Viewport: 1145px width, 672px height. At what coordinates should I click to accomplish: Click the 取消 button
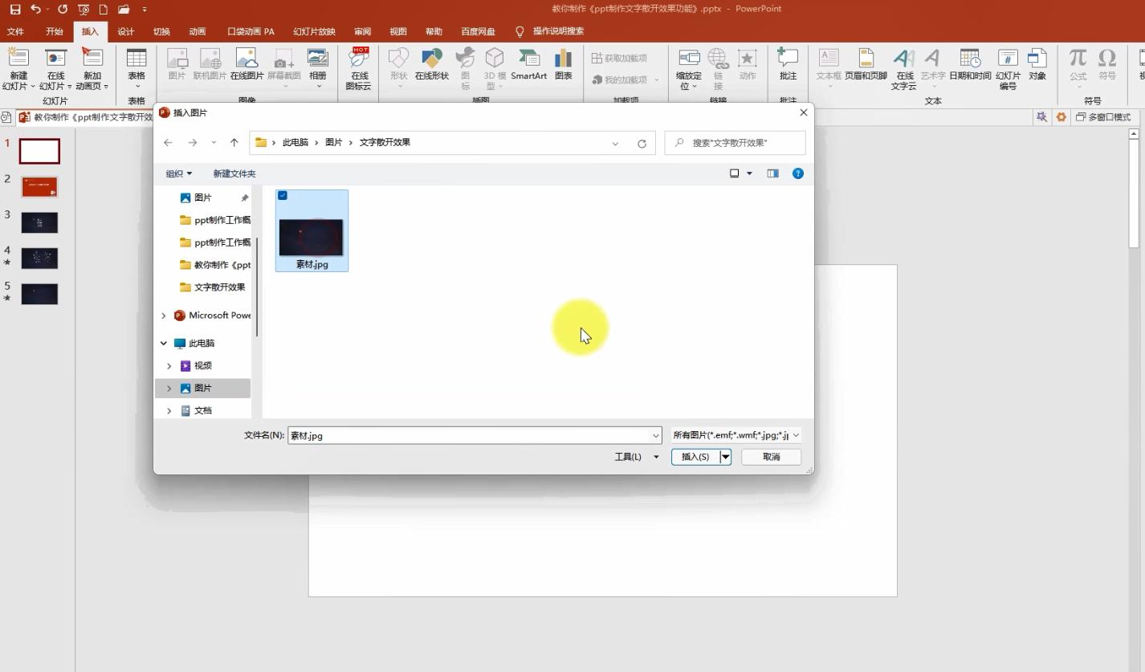[771, 457]
